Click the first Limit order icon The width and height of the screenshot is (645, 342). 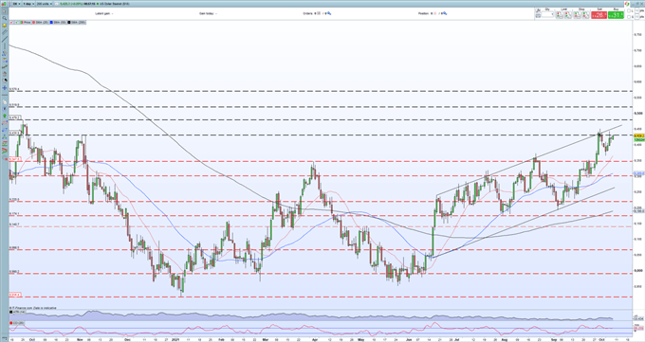(560, 15)
